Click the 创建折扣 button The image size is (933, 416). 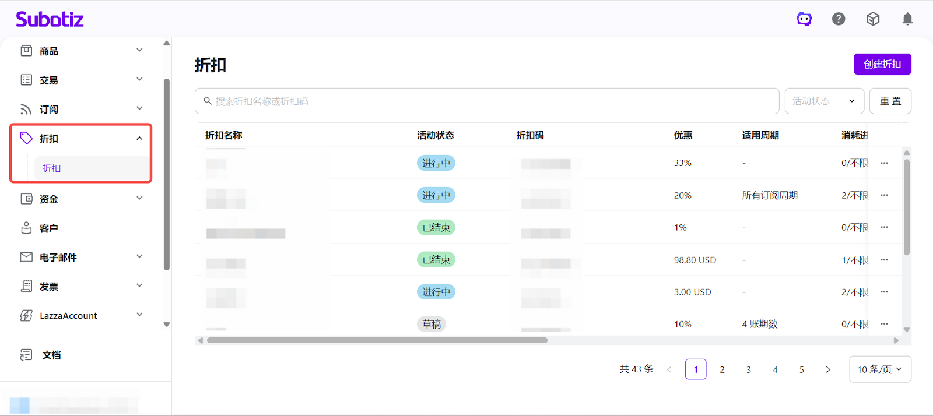click(x=882, y=64)
